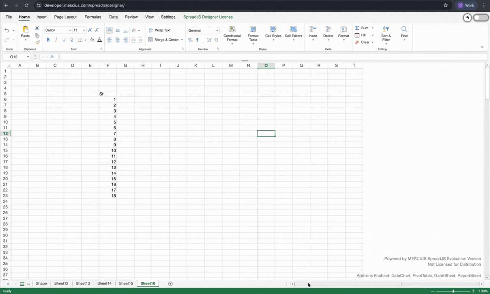The height and width of the screenshot is (294, 490).
Task: Click the Format Painter brush icon
Action: click(x=37, y=43)
